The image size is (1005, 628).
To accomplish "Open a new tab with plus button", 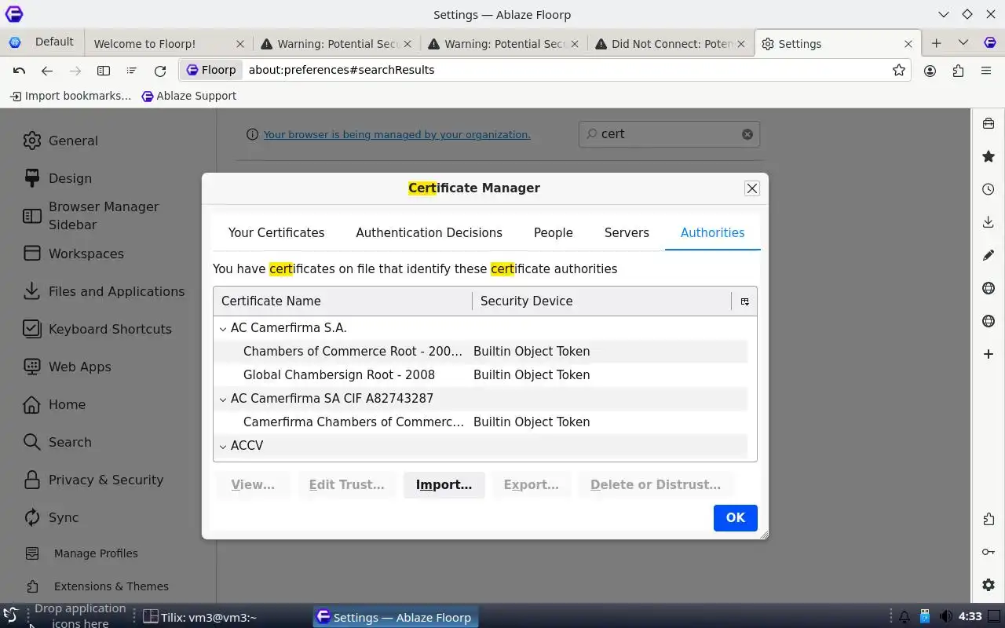I will [936, 43].
